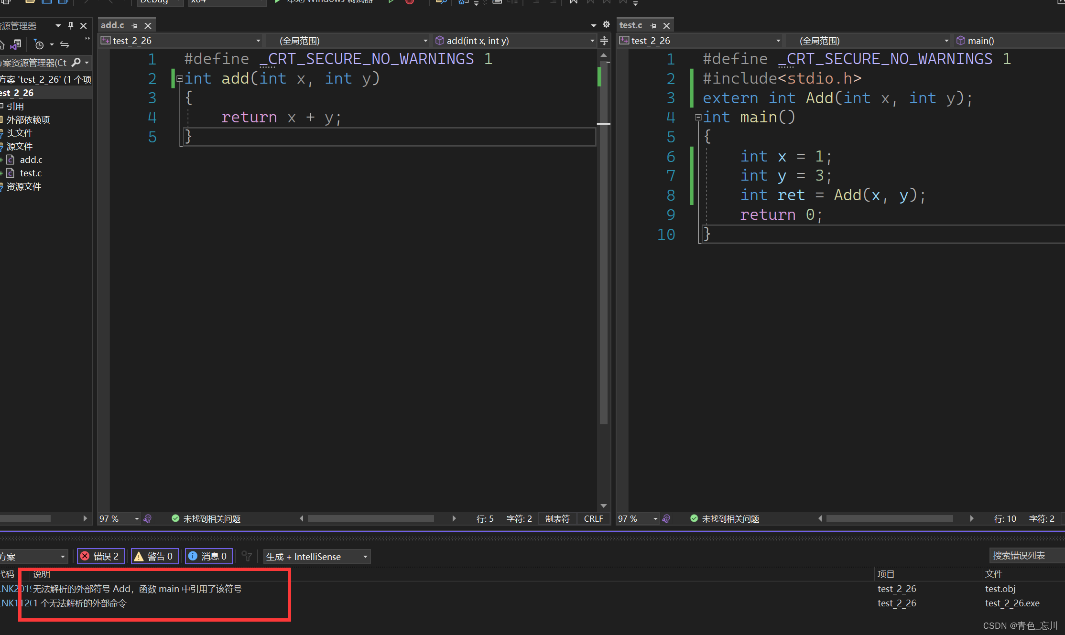The image size is (1065, 635).
Task: Sort error list by 项目 column
Action: pyautogui.click(x=886, y=574)
